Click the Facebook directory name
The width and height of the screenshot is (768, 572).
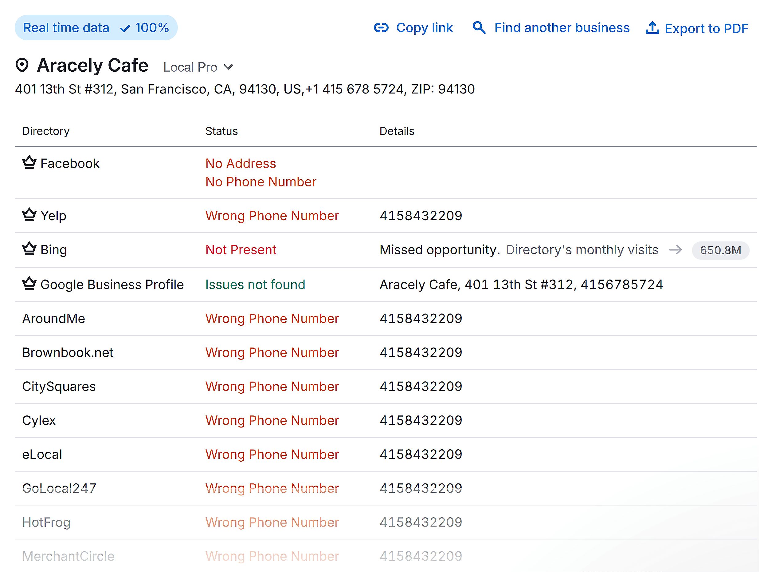coord(70,163)
